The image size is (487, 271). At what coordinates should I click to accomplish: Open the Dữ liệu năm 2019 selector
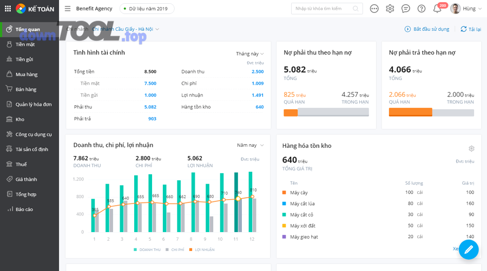[147, 9]
